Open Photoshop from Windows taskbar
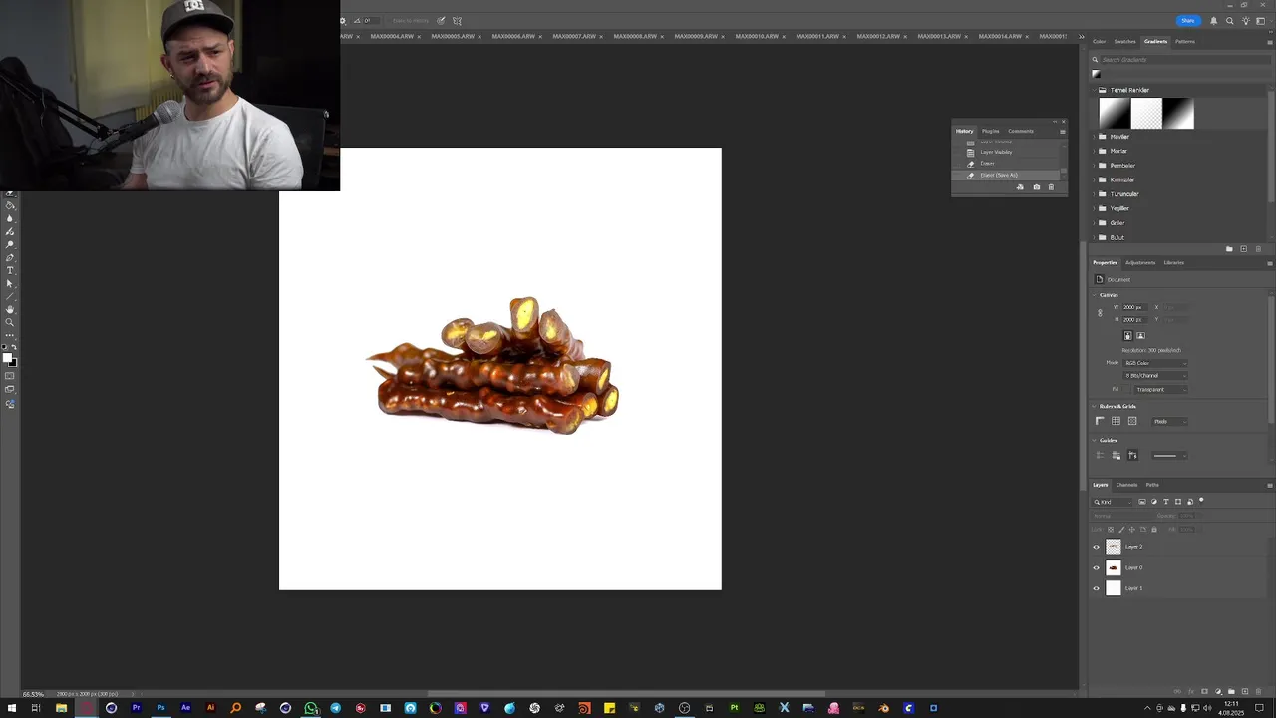 (160, 708)
